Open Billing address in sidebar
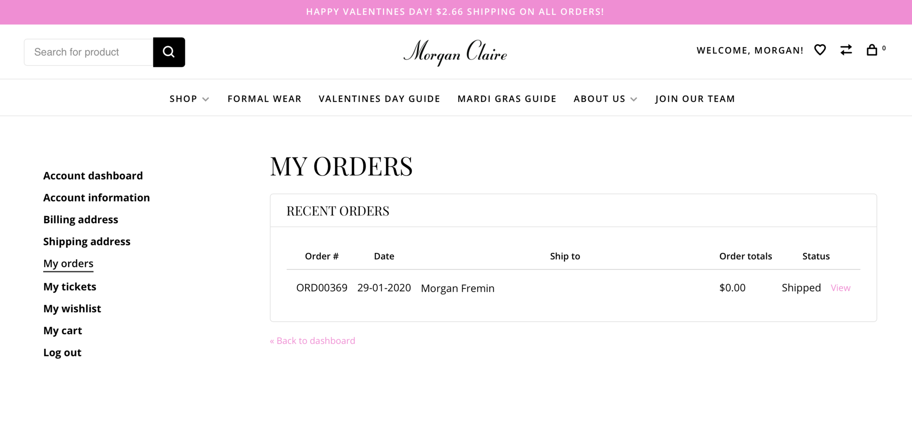This screenshot has width=912, height=422. click(x=81, y=219)
